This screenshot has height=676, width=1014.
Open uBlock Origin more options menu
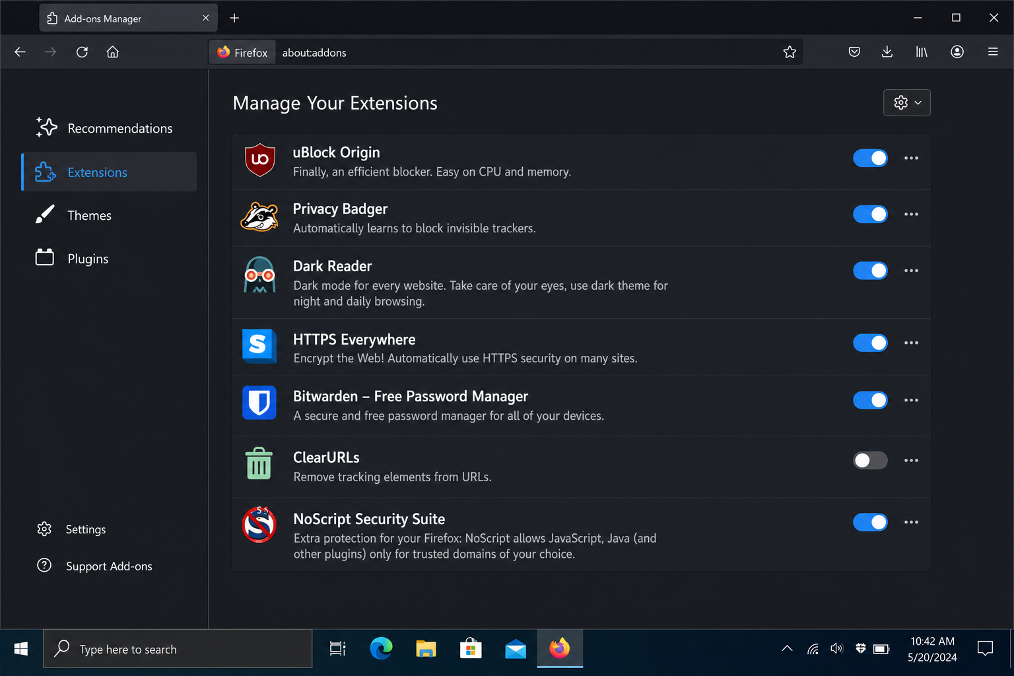(x=911, y=158)
